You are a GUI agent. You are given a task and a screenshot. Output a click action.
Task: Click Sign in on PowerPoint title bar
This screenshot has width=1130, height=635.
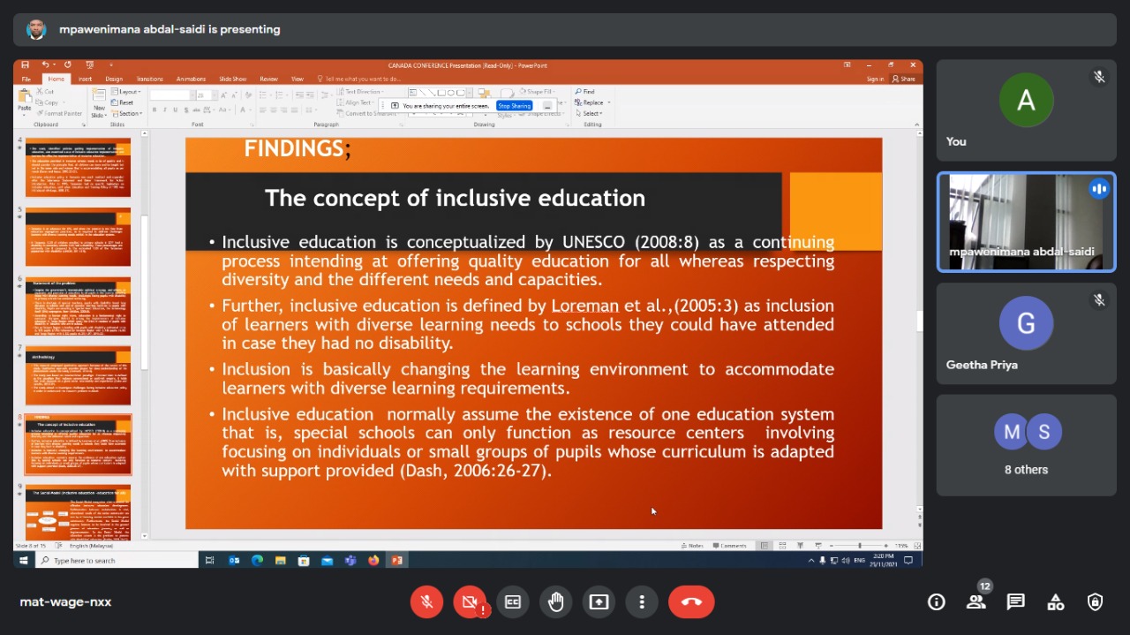coord(875,79)
